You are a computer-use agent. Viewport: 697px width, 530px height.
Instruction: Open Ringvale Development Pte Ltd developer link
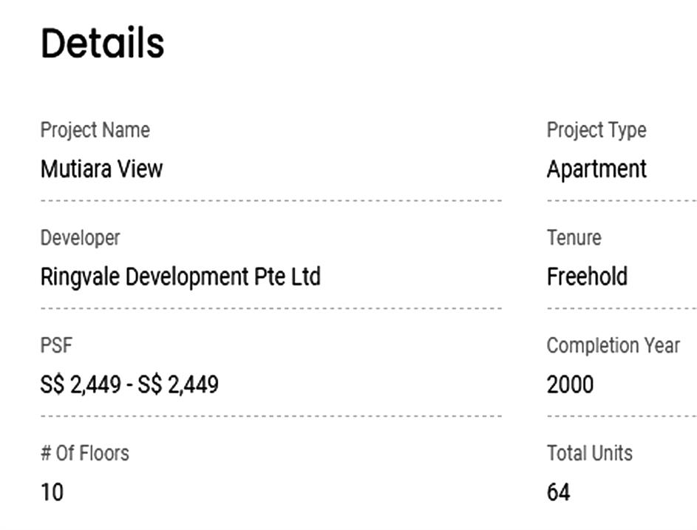point(180,276)
